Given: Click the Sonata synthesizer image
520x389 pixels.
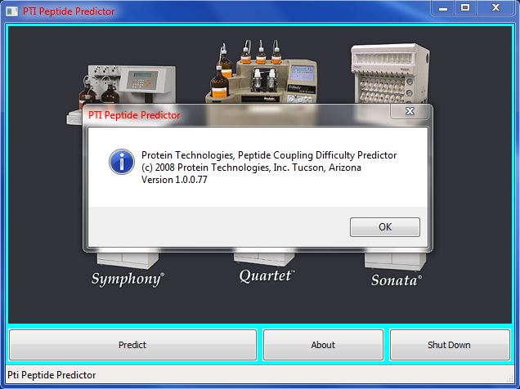Looking at the screenshot, I should pos(390,74).
